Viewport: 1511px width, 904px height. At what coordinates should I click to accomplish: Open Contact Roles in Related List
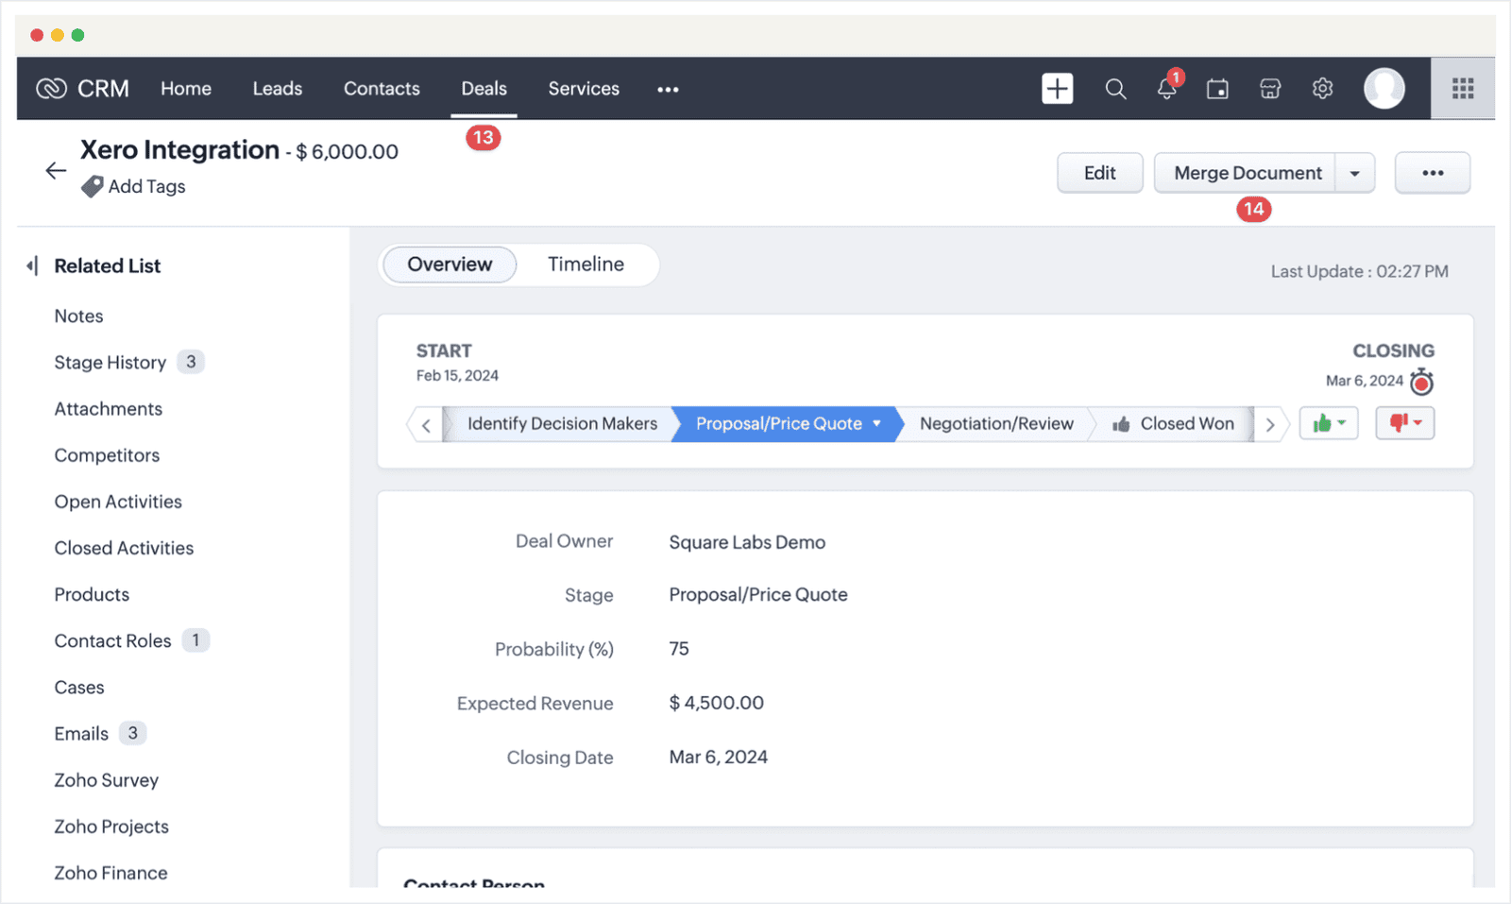tap(112, 640)
